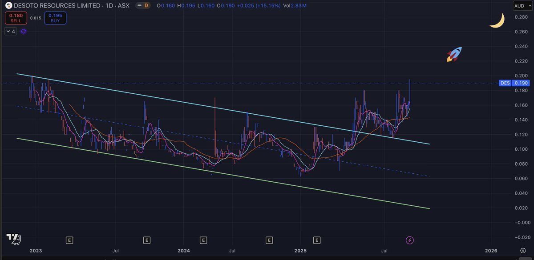This screenshot has width=534, height=260.
Task: Click the 2023 time axis label
Action: point(36,251)
